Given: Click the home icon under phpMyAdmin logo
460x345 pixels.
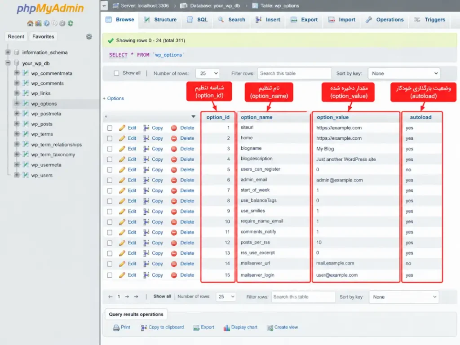Looking at the screenshot, I should [x=30, y=23].
